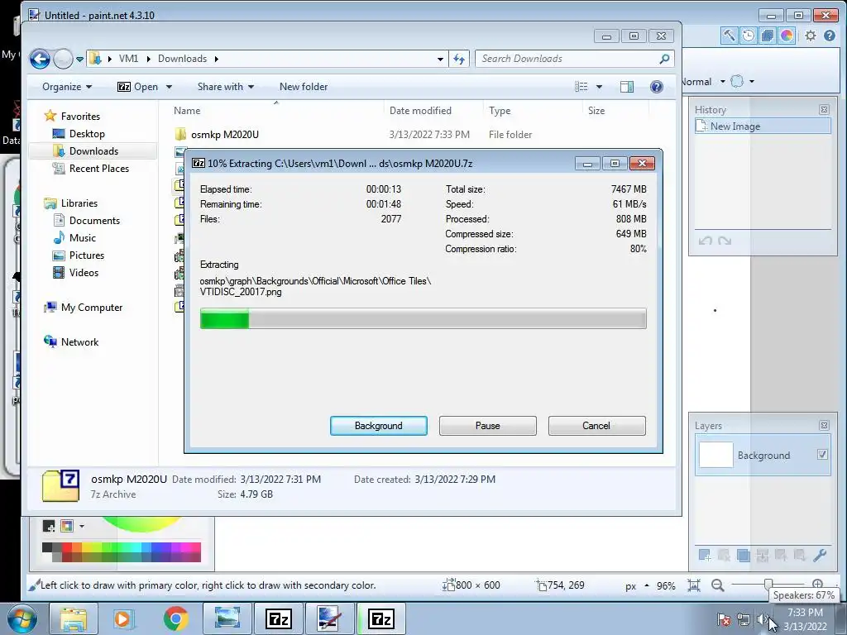Viewport: 847px width, 635px height.
Task: Select New Image history entry
Action: tap(763, 127)
